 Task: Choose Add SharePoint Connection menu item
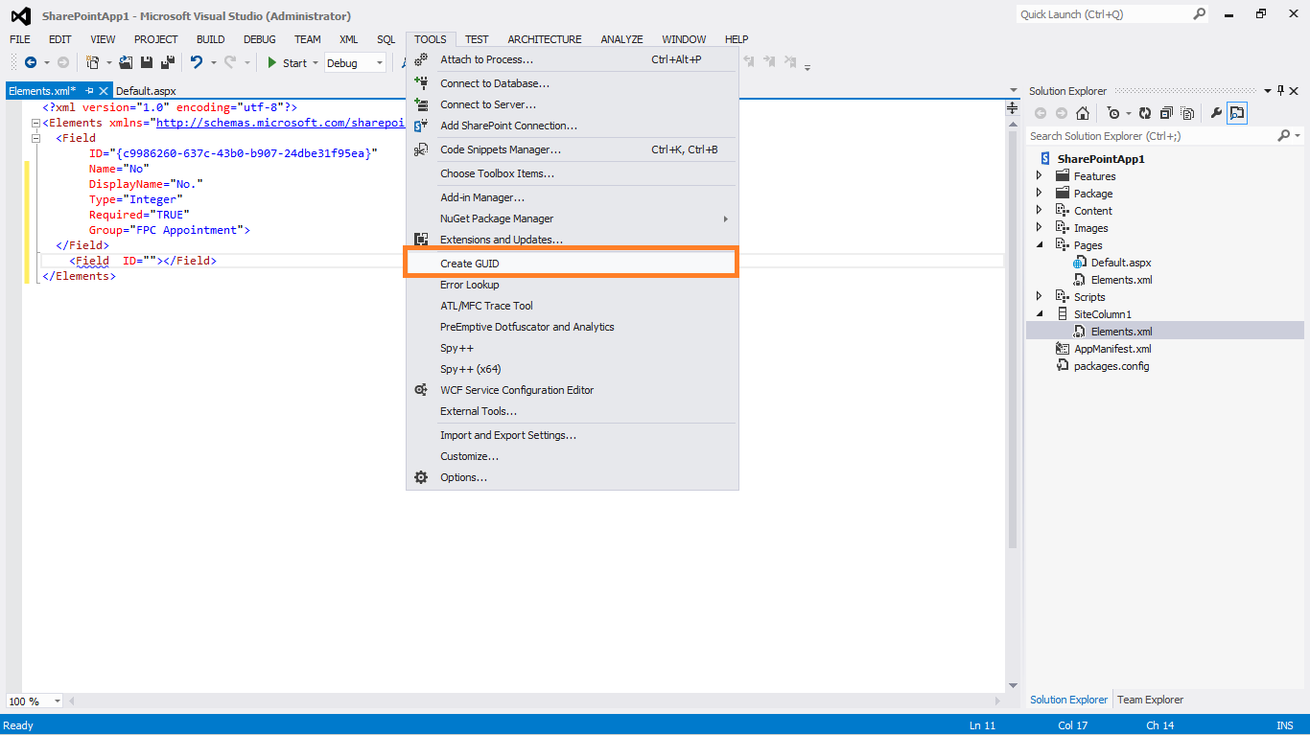click(572, 126)
